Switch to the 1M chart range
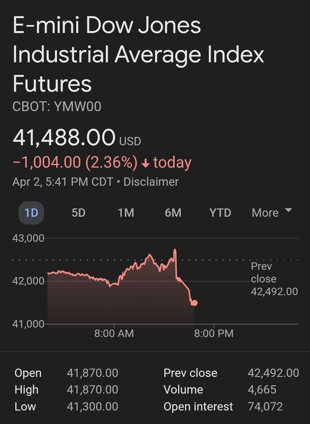This screenshot has height=424, width=310. point(126,213)
